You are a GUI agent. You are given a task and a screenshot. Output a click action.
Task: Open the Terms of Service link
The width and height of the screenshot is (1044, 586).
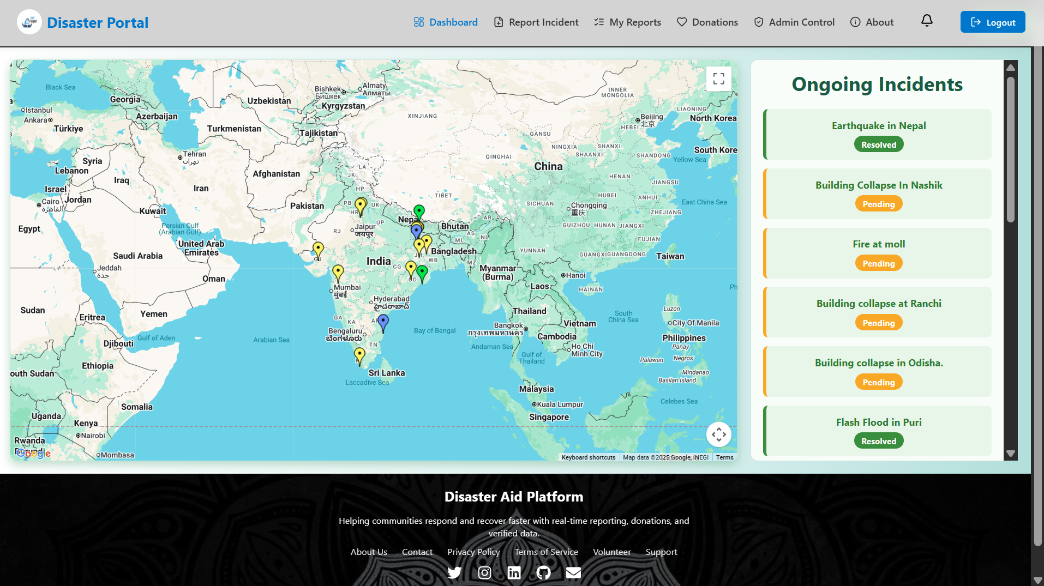pyautogui.click(x=547, y=552)
